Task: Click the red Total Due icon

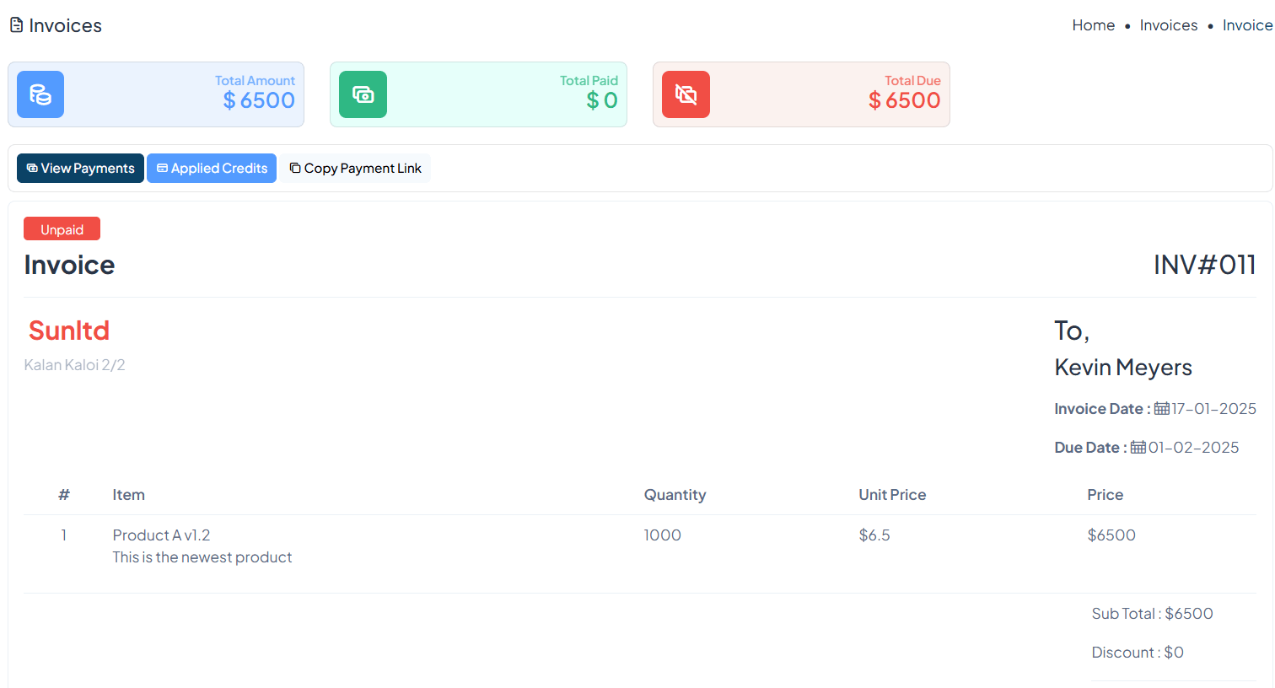Action: (x=686, y=94)
